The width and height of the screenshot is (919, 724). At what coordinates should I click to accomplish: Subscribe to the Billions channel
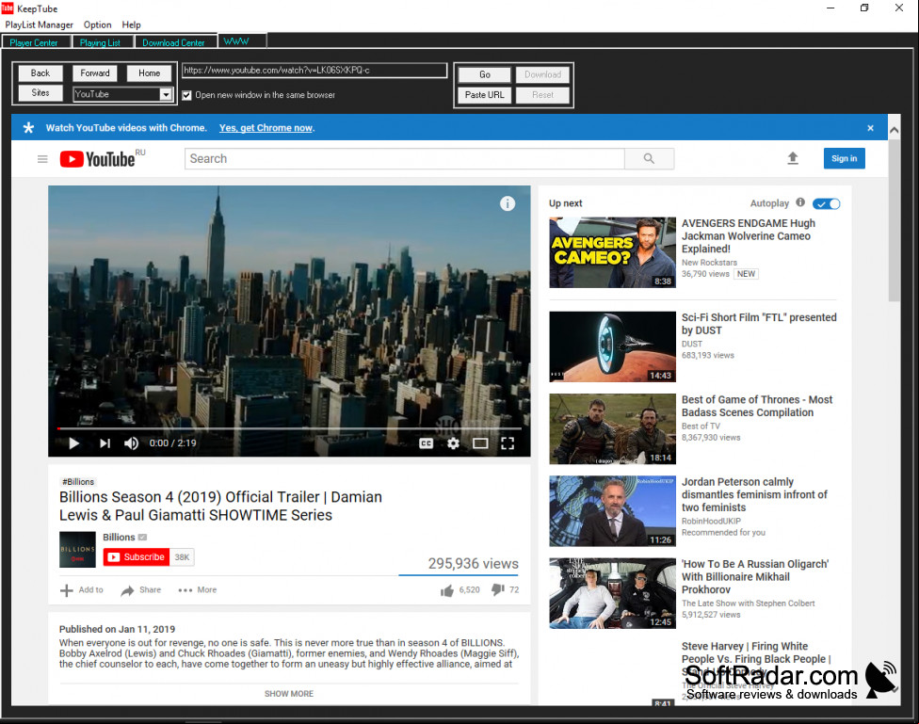[137, 557]
